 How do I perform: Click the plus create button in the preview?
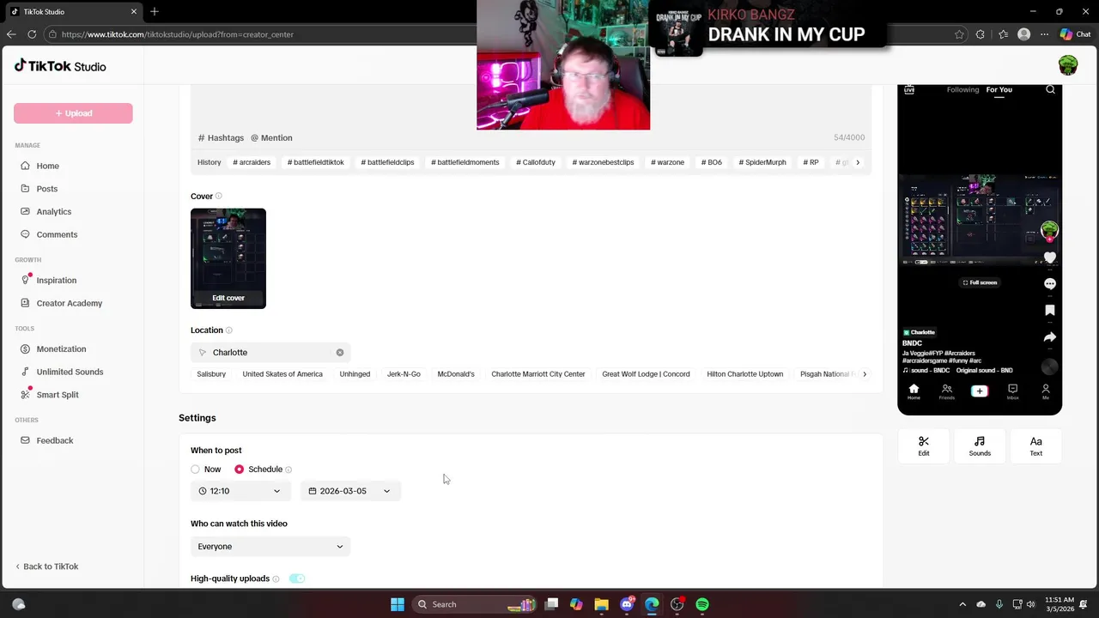(x=980, y=391)
